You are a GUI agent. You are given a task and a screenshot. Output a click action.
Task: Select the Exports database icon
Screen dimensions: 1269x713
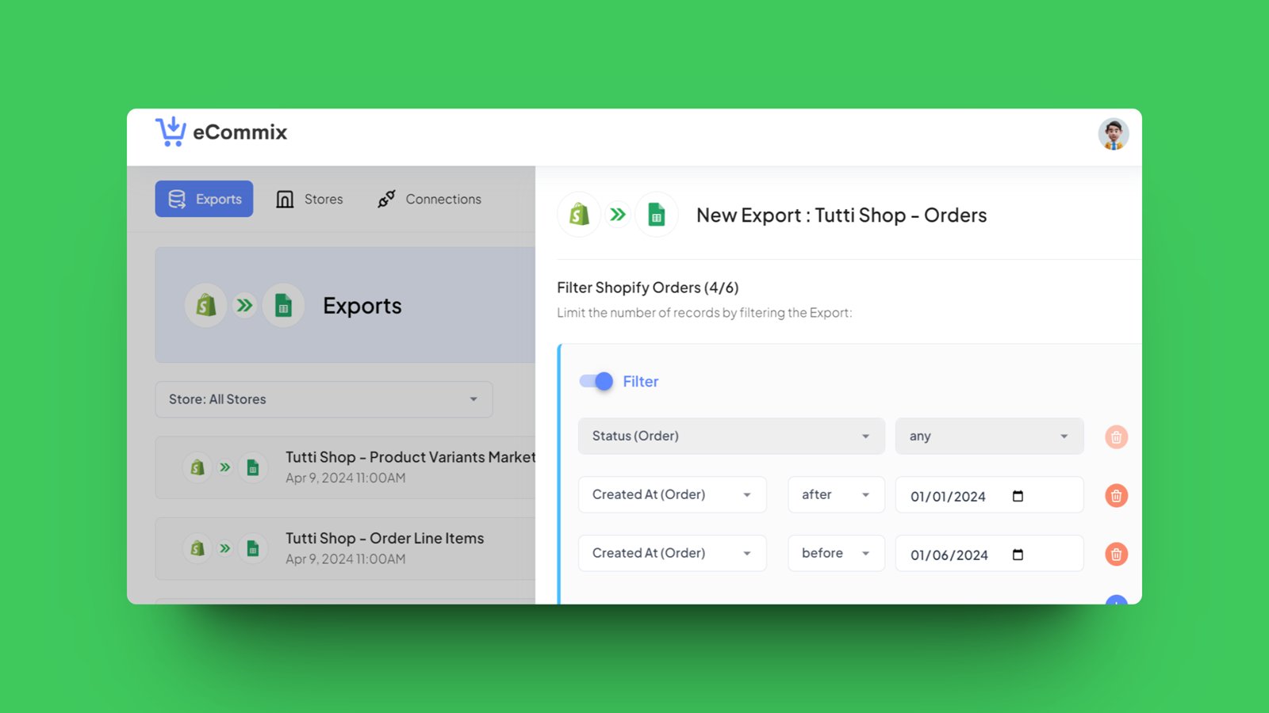[178, 199]
